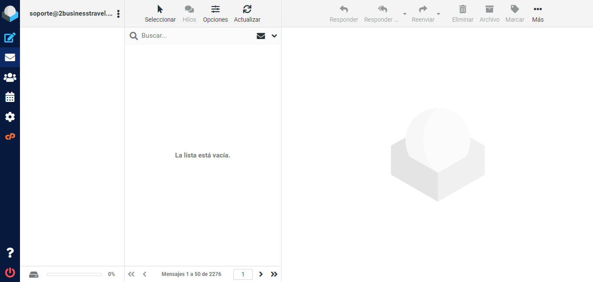
Task: Open the Contacts people icon
Action: pos(10,77)
